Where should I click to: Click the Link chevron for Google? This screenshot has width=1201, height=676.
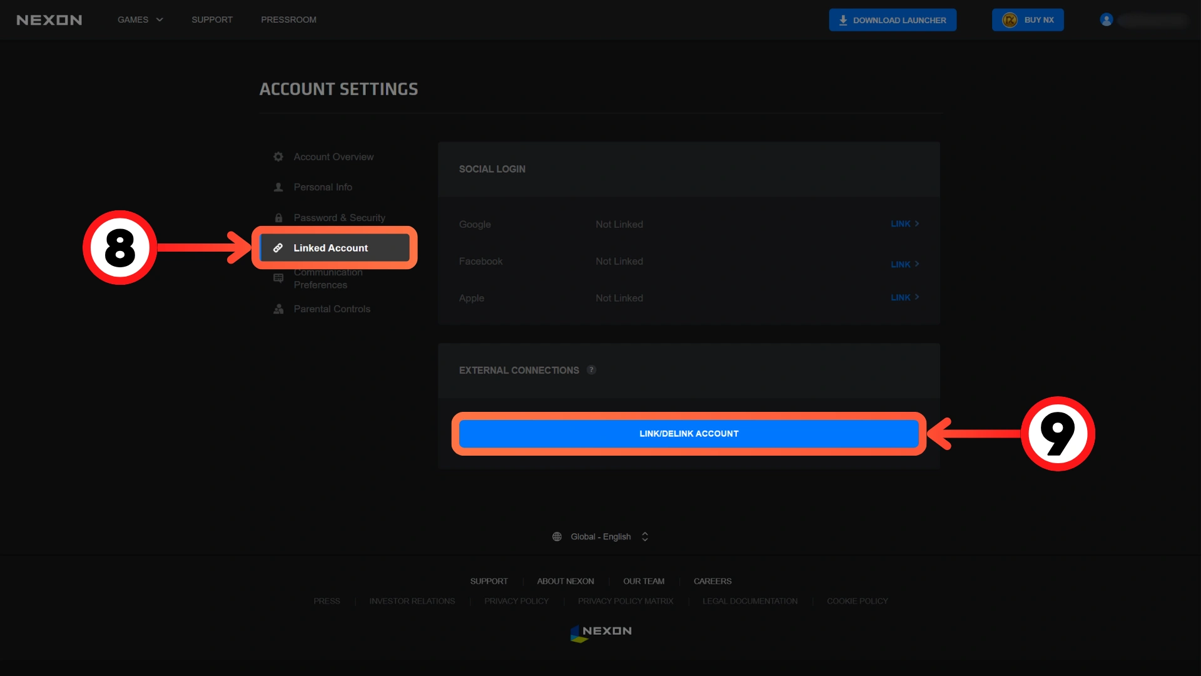pyautogui.click(x=917, y=223)
